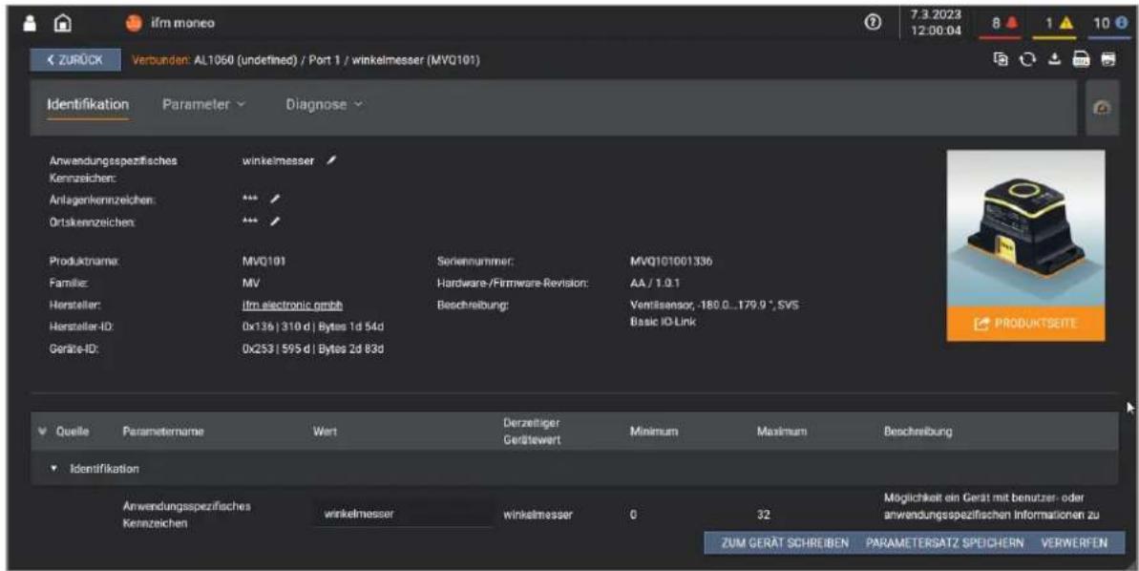Collapse the Identifikation table group

pos(53,469)
